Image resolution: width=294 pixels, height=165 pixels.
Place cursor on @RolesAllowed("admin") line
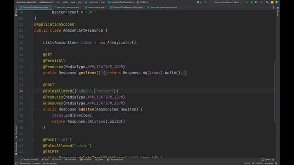(68, 146)
